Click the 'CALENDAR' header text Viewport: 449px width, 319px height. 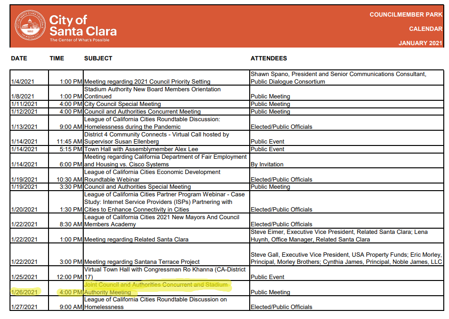(426, 29)
